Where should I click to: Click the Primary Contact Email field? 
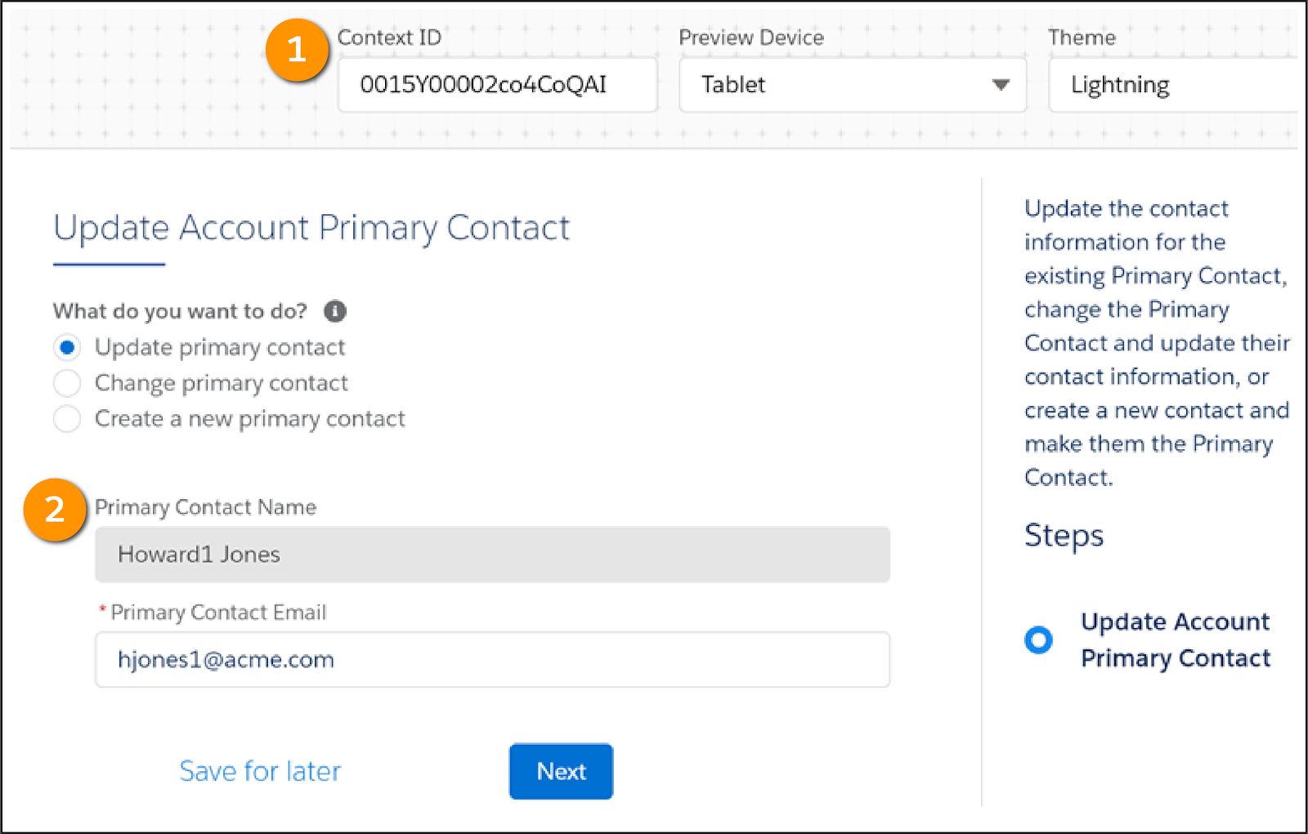click(492, 659)
